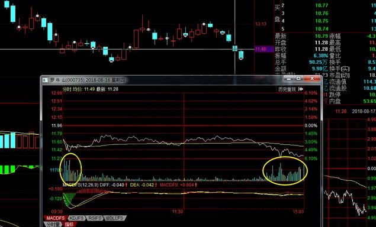Minimize the 罗牛山 intraday chart window
Image resolution: width=376 pixels, height=227 pixels.
[289, 79]
